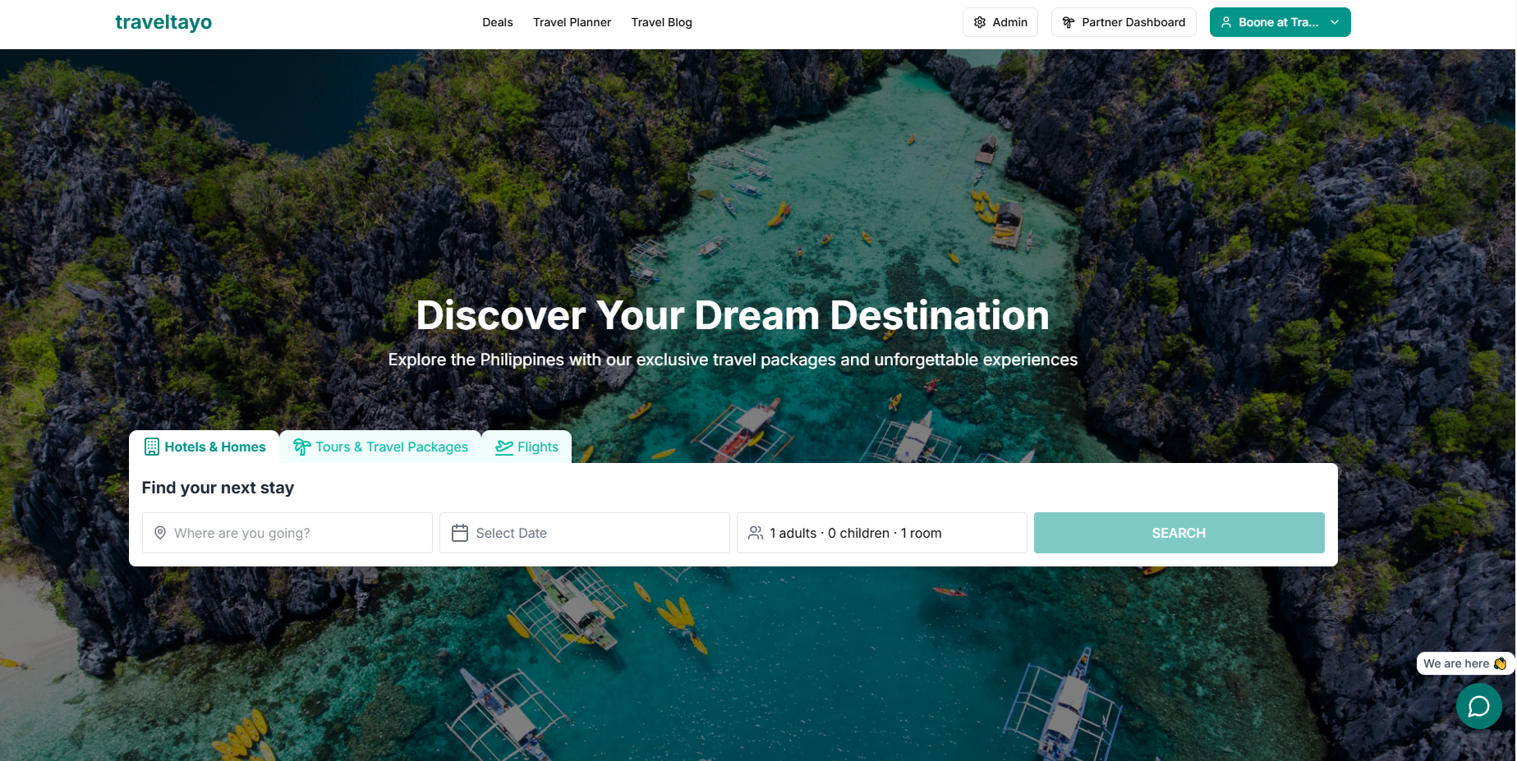Visit the Travel Blog link
1517x761 pixels.
pyautogui.click(x=661, y=22)
